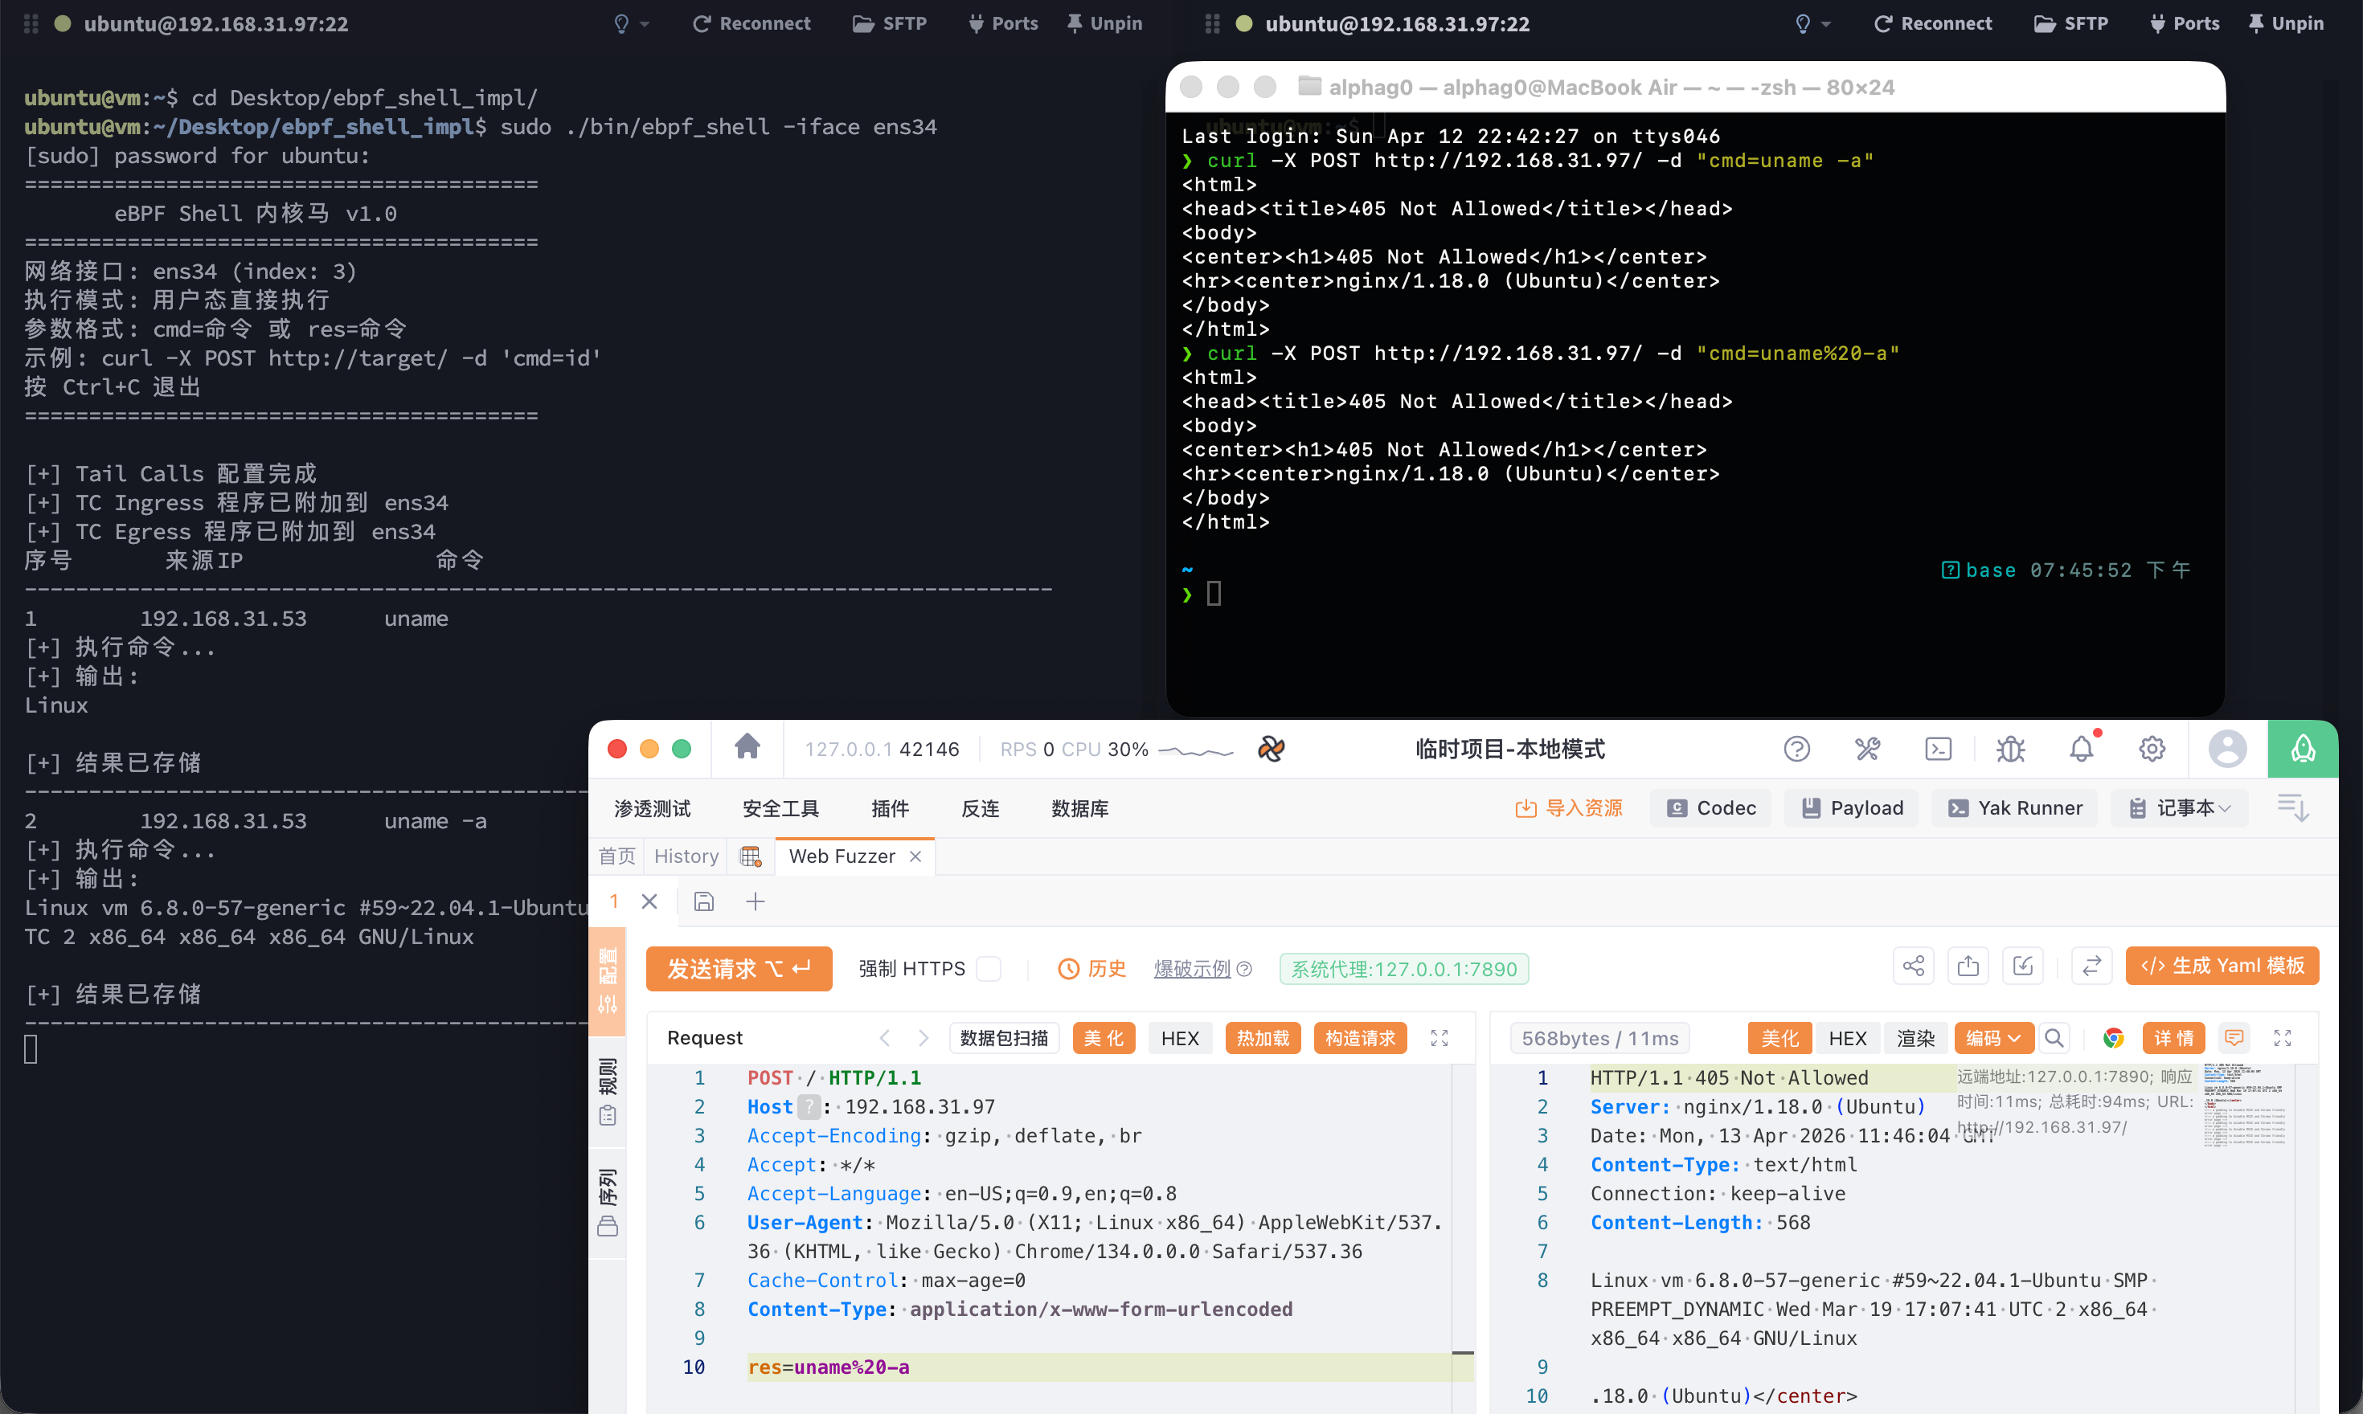Click the res=uname%20-a request body line
The height and width of the screenshot is (1414, 2363).
coord(829,1367)
